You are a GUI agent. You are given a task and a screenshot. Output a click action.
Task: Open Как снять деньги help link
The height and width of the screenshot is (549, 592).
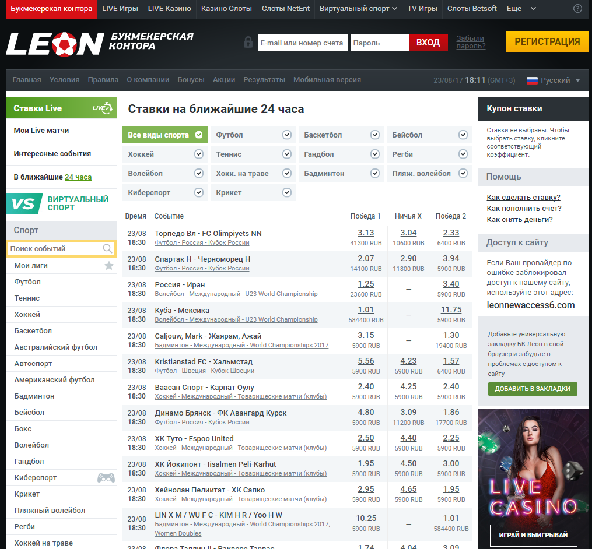coord(520,220)
